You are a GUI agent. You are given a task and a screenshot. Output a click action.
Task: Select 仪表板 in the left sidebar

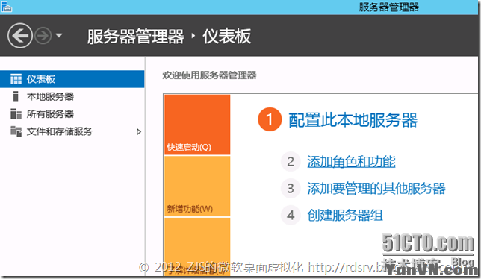(x=72, y=79)
